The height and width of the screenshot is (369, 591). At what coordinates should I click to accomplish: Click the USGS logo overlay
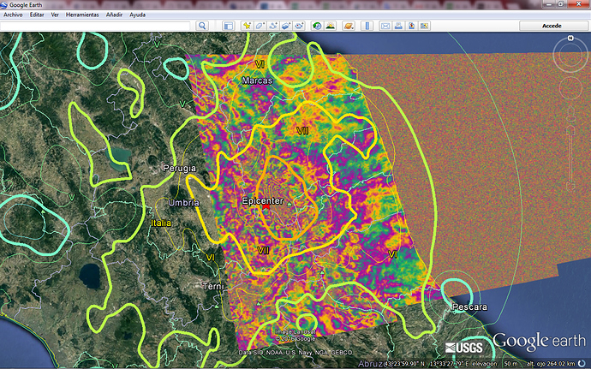463,348
